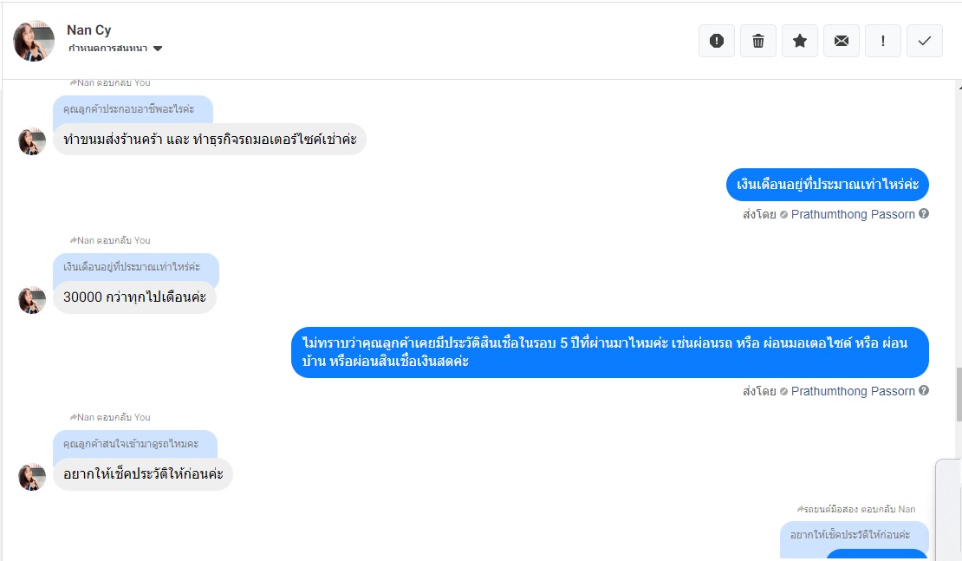This screenshot has width=962, height=561.
Task: Click avatar beside the occupation answer message
Action: coord(32,140)
